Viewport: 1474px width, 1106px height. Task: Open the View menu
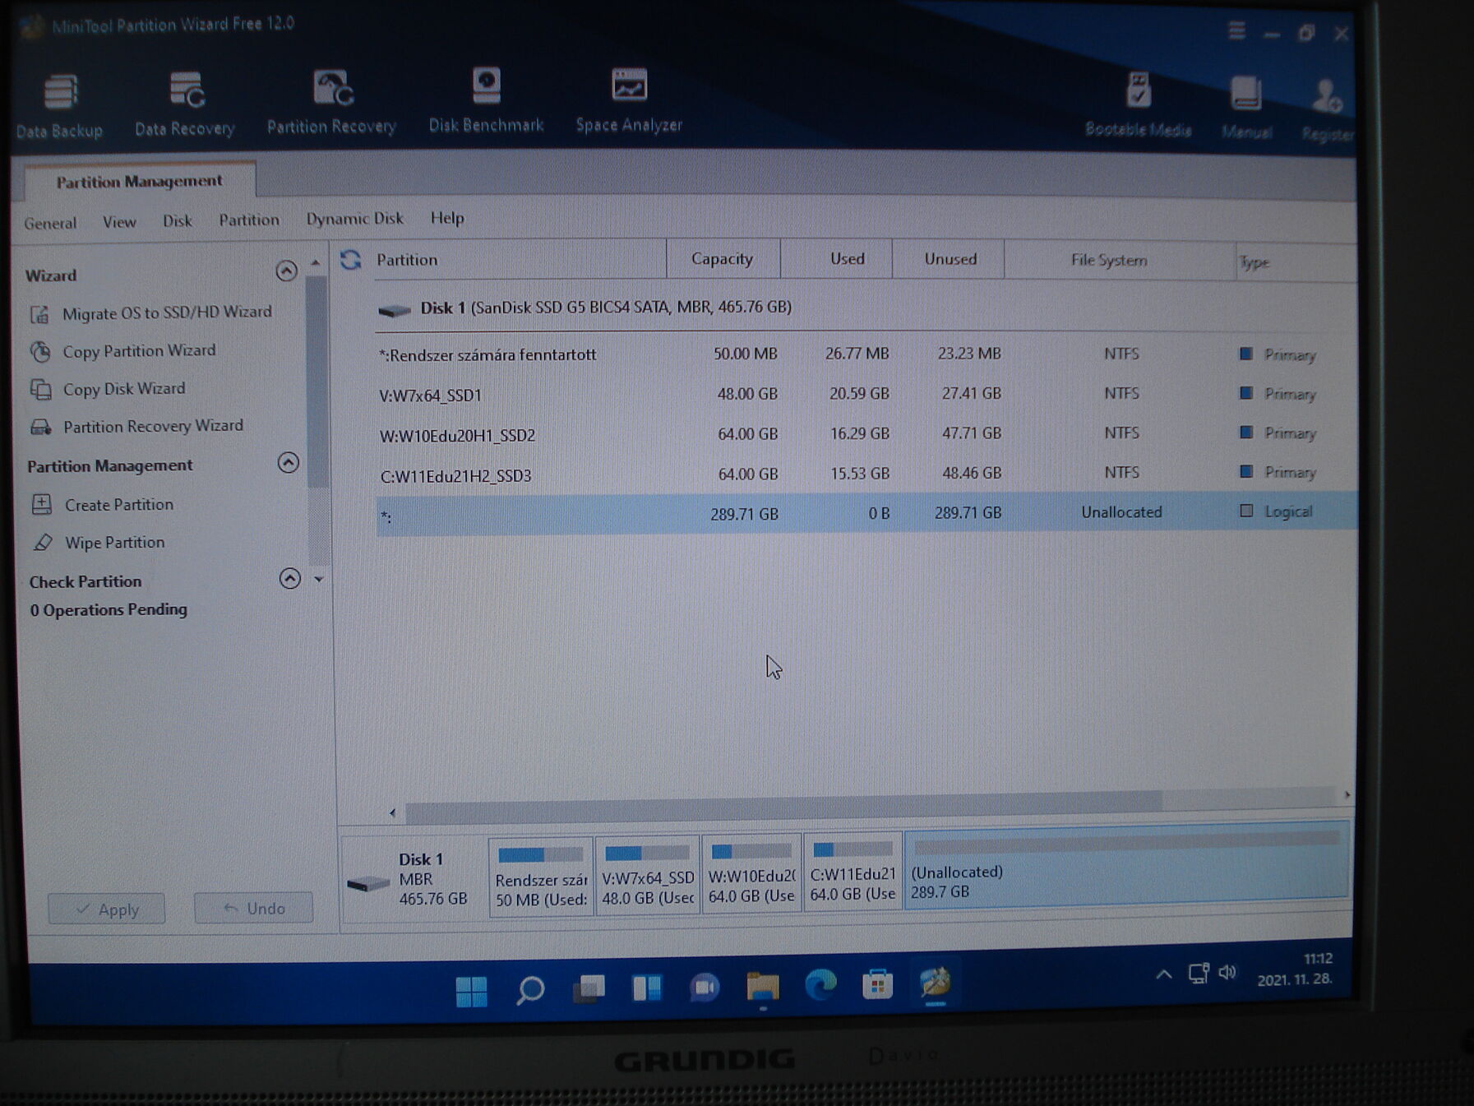(x=119, y=222)
